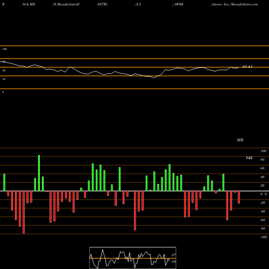Click the deepest red MR histogram bar
Image resolution: width=269 pixels, height=269 pixels.
pos(24,212)
